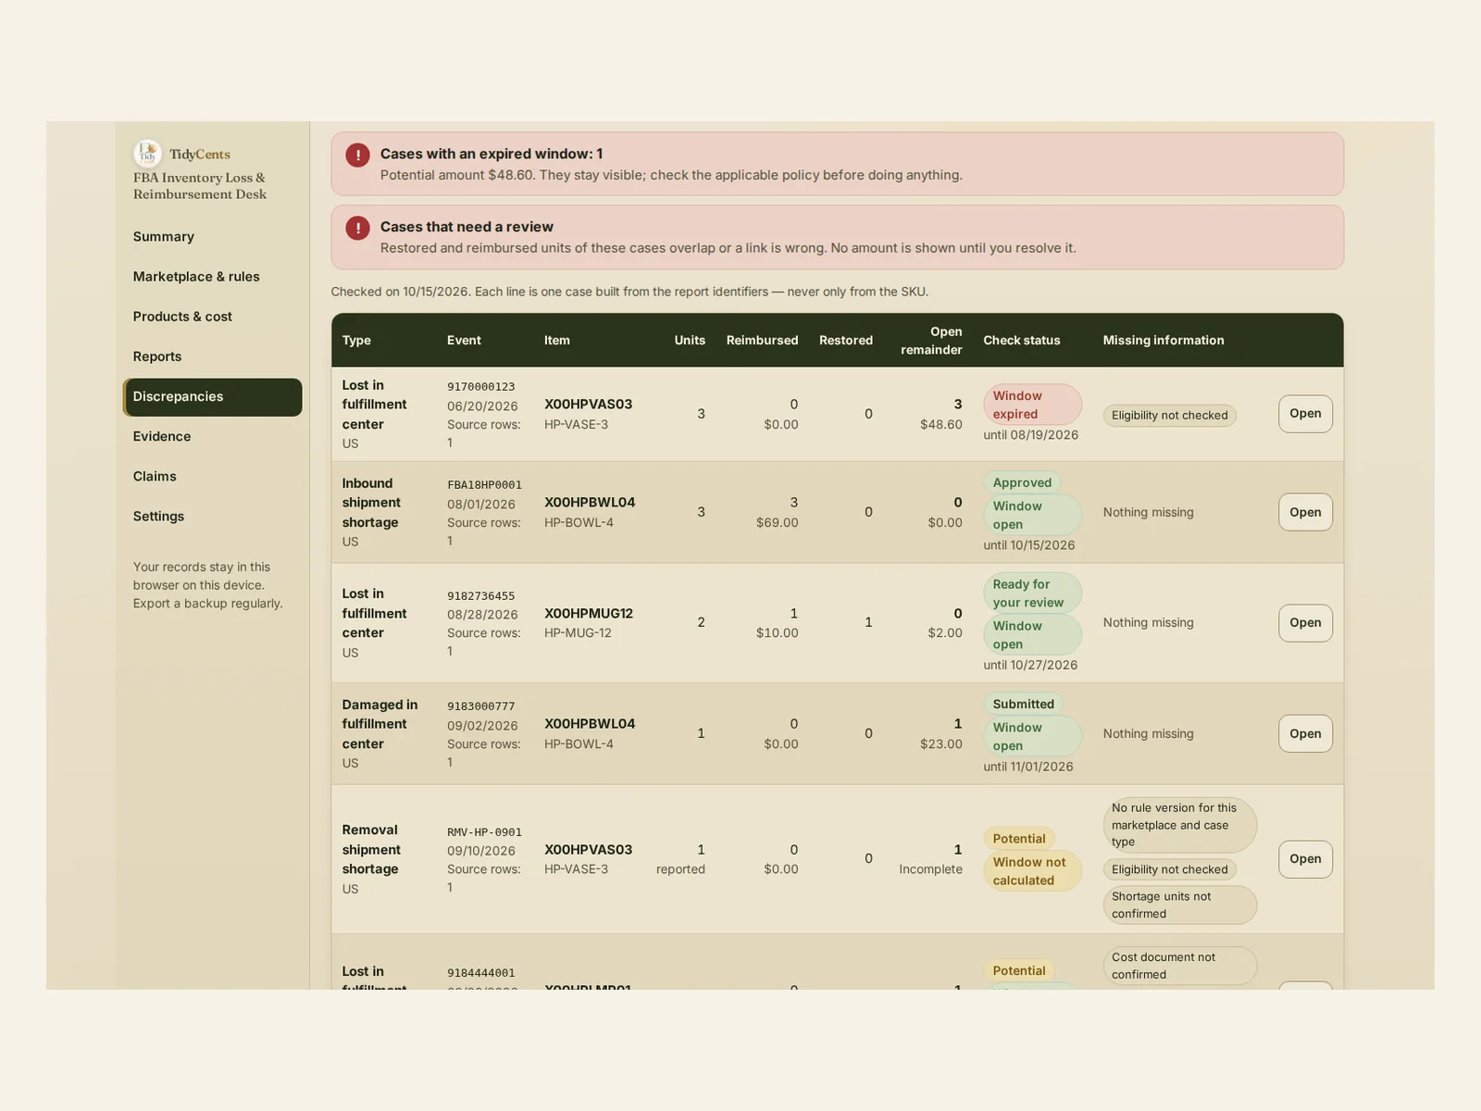Open the FBA18HP0001 inbound shortage case
The height and width of the screenshot is (1111, 1481).
click(1305, 512)
